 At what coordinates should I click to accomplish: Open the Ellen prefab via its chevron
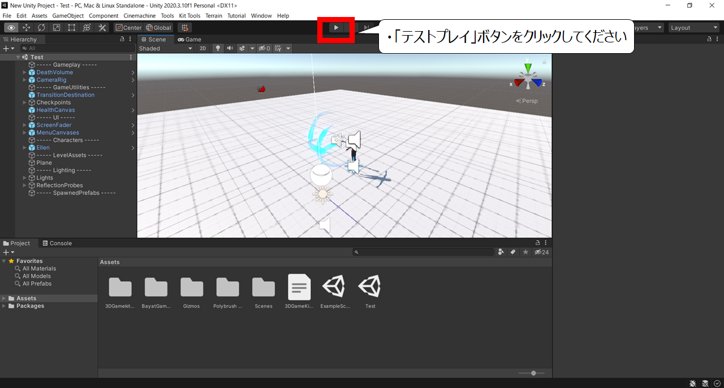133,148
